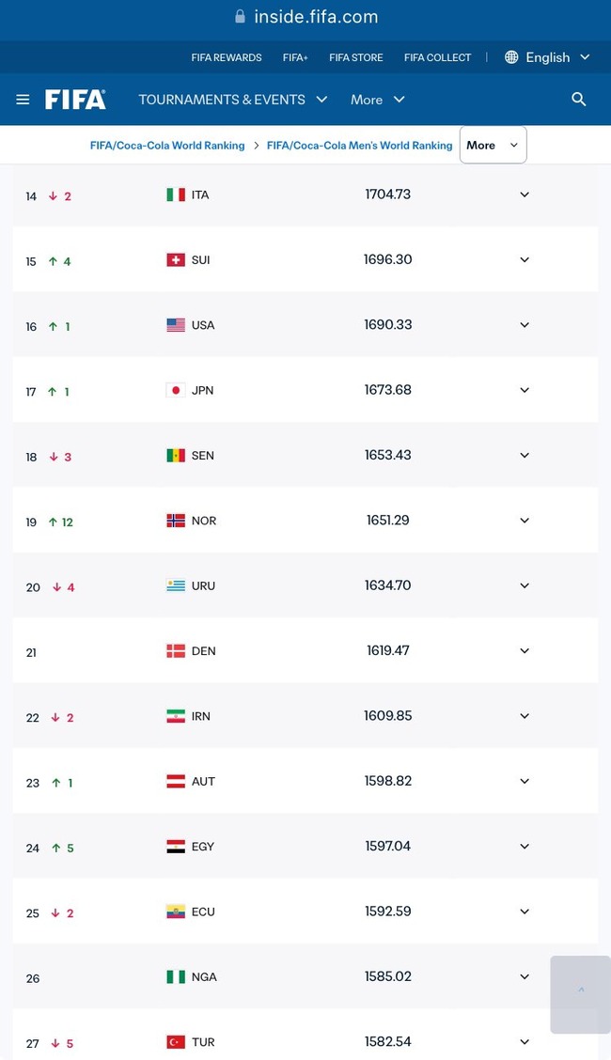The width and height of the screenshot is (611, 1060).
Task: Click the padlock icon beside the URL
Action: tap(240, 16)
